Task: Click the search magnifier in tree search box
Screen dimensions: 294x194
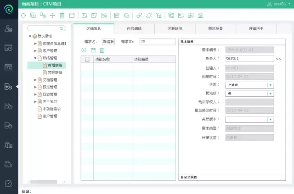Action: [x=61, y=28]
